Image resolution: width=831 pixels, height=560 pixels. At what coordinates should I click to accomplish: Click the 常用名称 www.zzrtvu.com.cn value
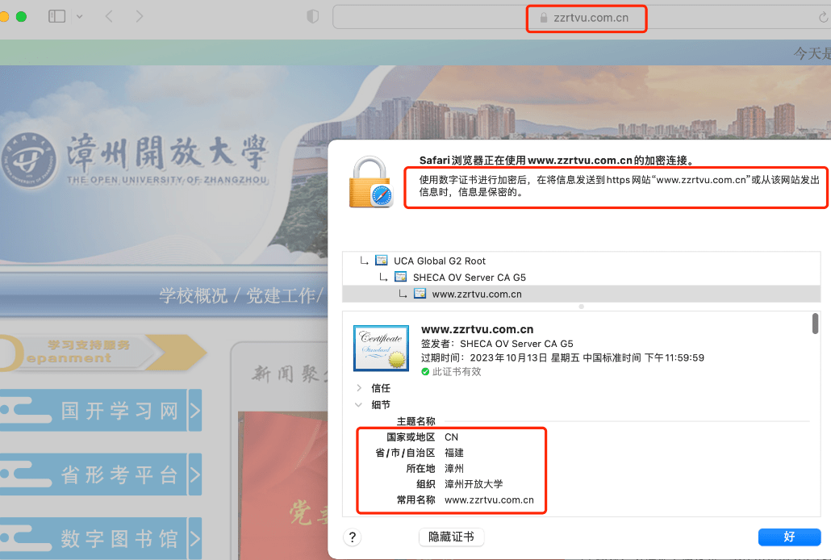(x=489, y=500)
